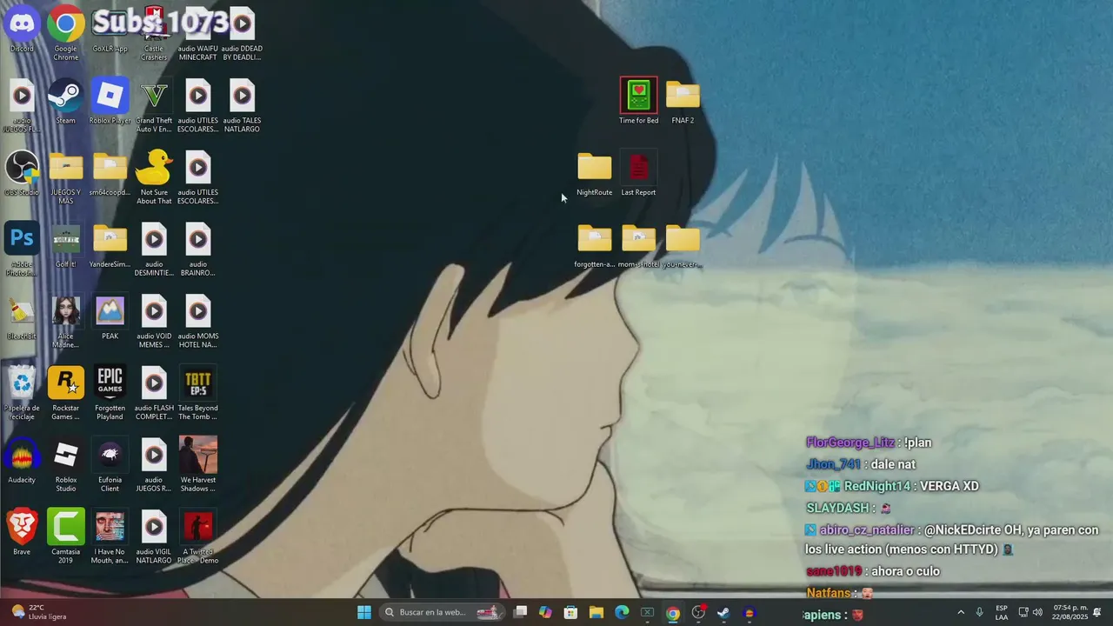Select the forgotten-a... folder

595,245
